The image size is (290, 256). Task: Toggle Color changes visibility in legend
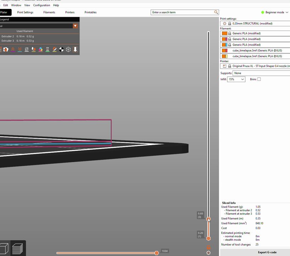(41, 49)
